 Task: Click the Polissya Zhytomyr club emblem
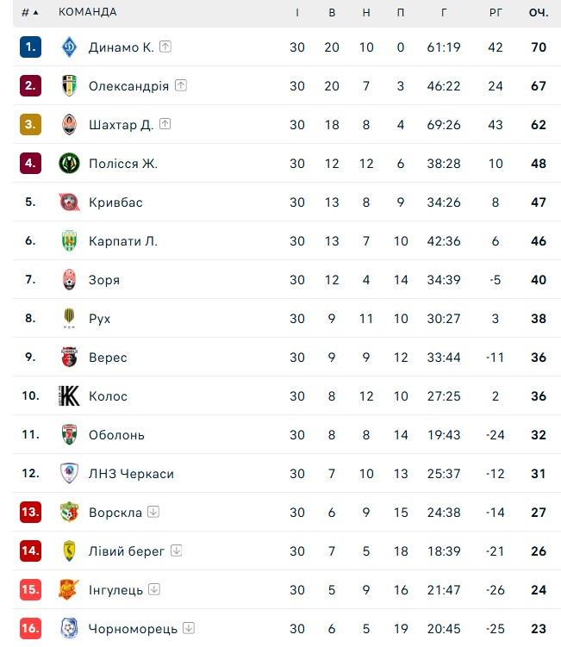[x=69, y=164]
